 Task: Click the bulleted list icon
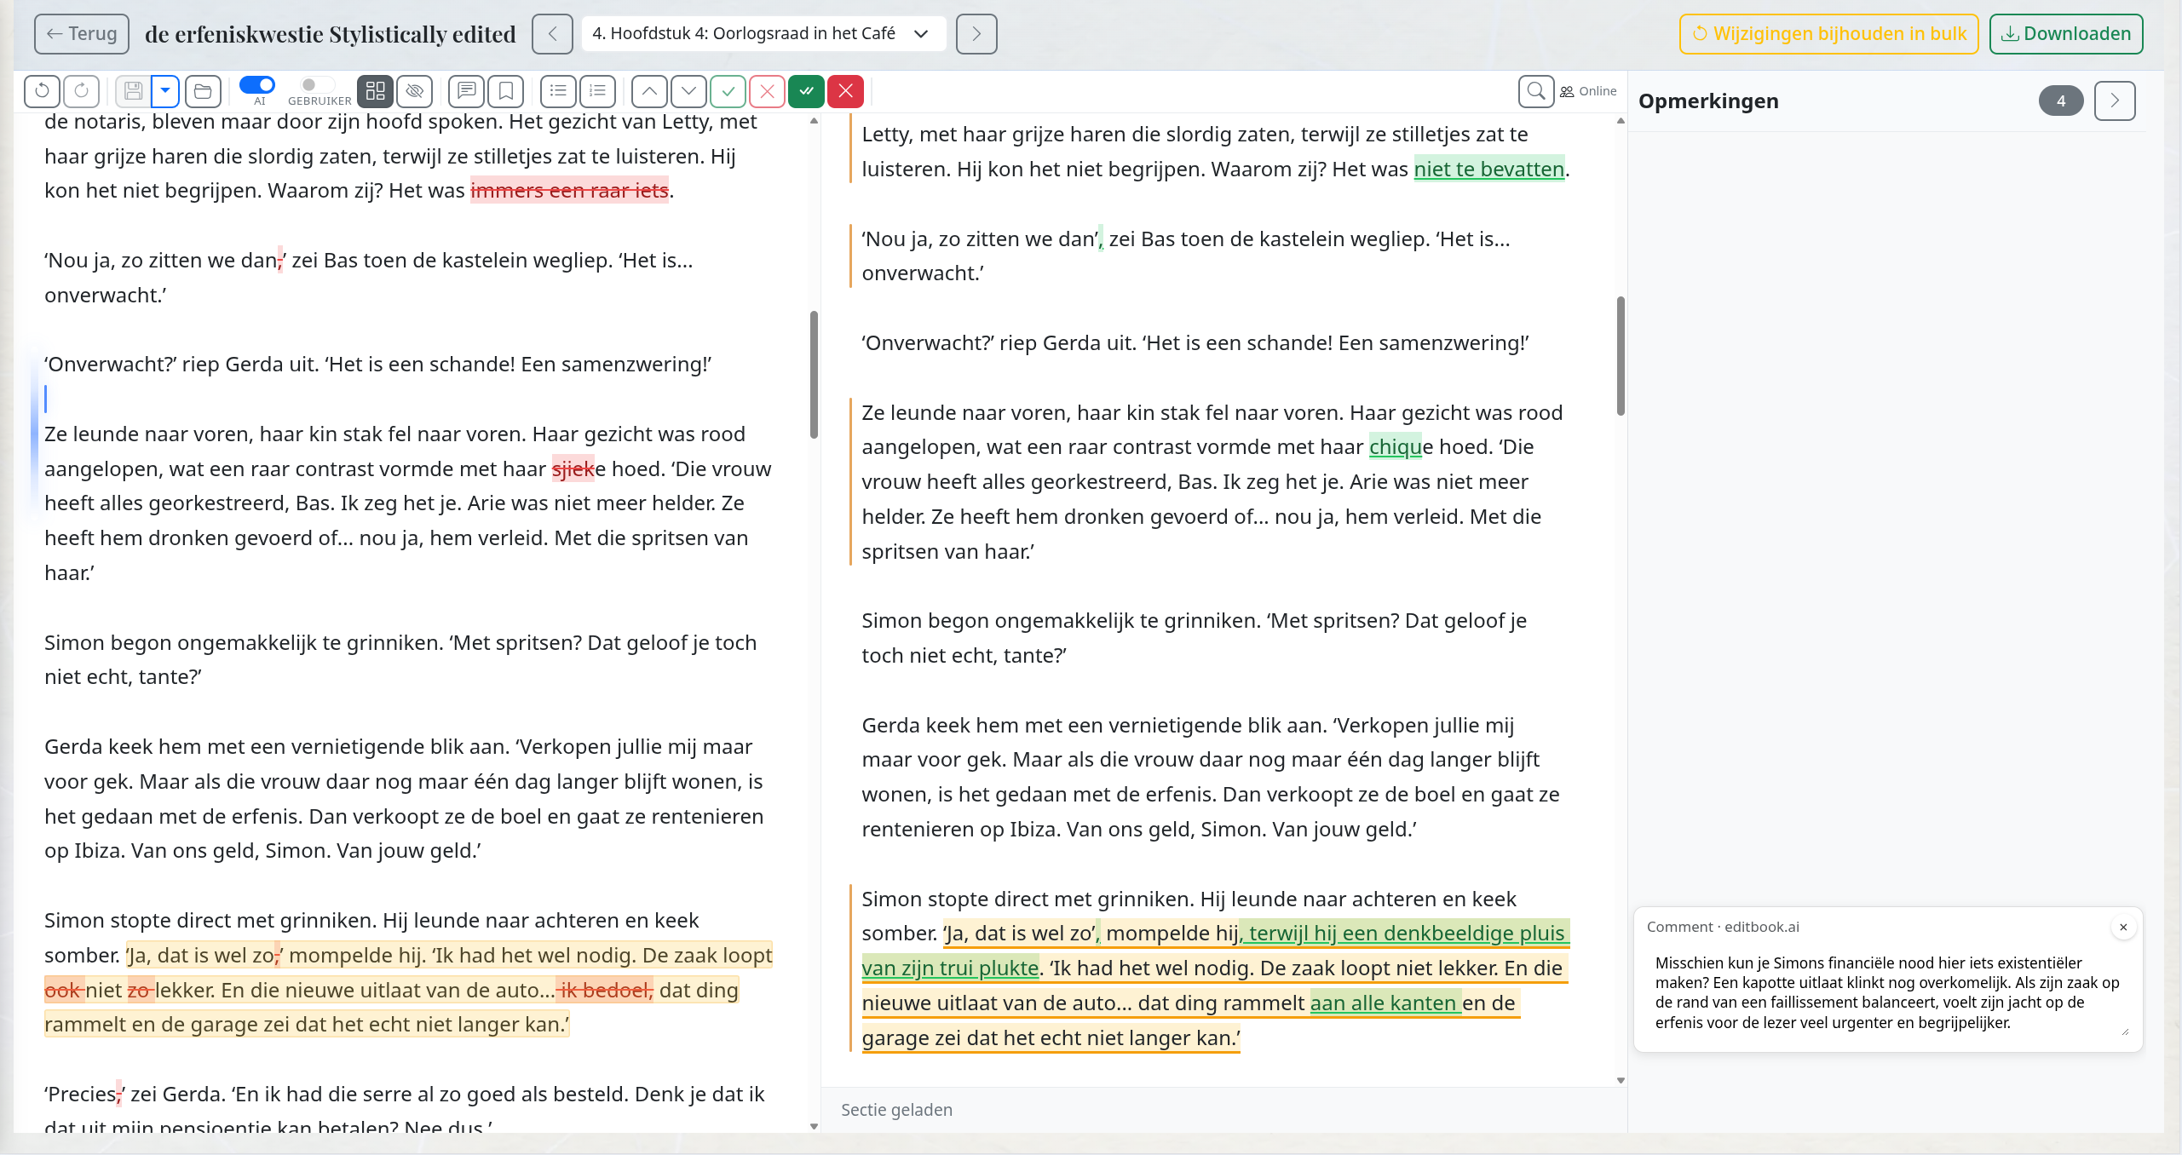558,91
